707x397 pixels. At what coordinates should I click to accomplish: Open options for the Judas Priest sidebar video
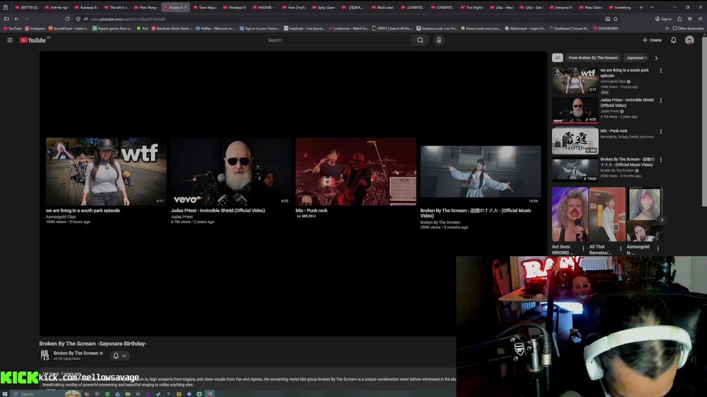(661, 100)
